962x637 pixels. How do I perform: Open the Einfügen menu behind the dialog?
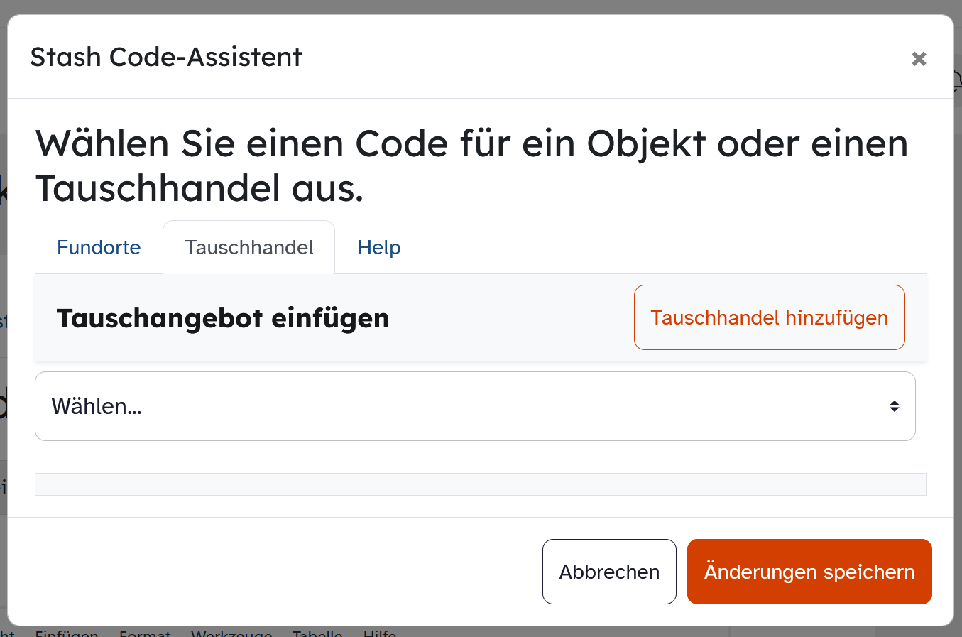67,633
